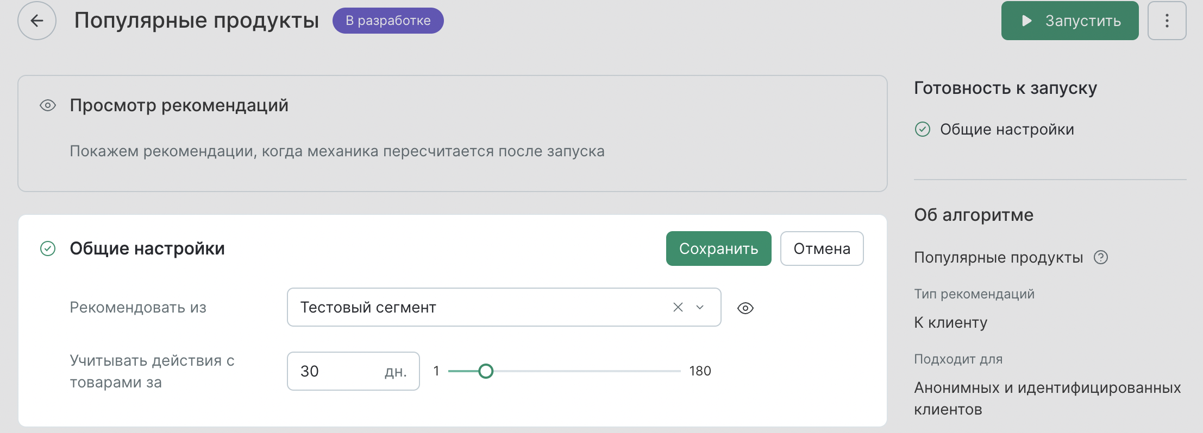Click the Об алгоритме heading
Image resolution: width=1203 pixels, height=433 pixels.
974,215
